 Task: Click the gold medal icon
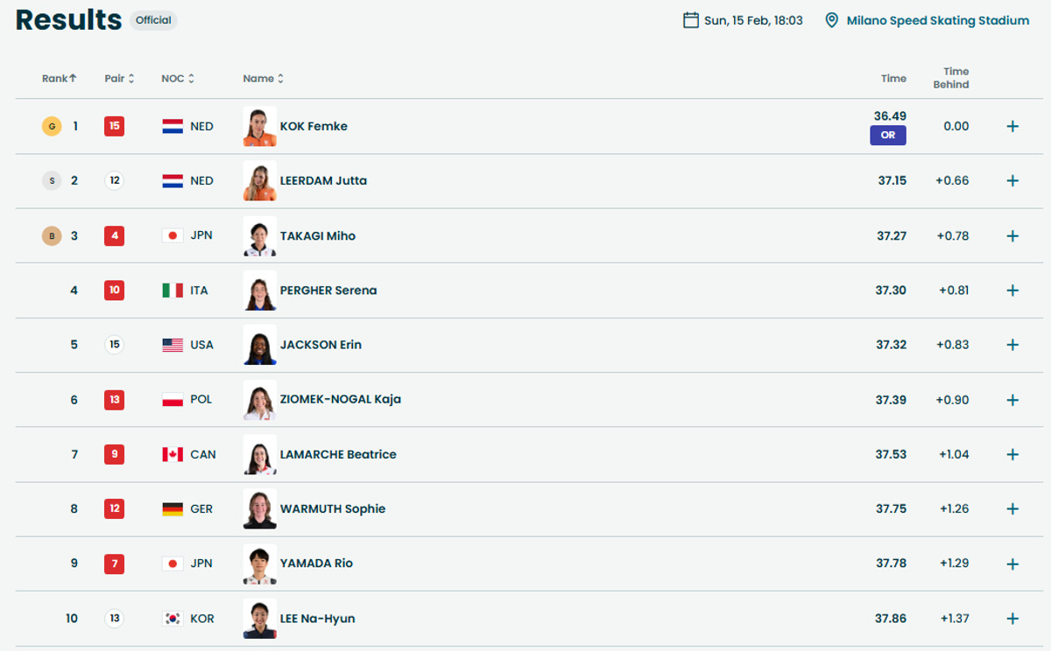coord(52,127)
